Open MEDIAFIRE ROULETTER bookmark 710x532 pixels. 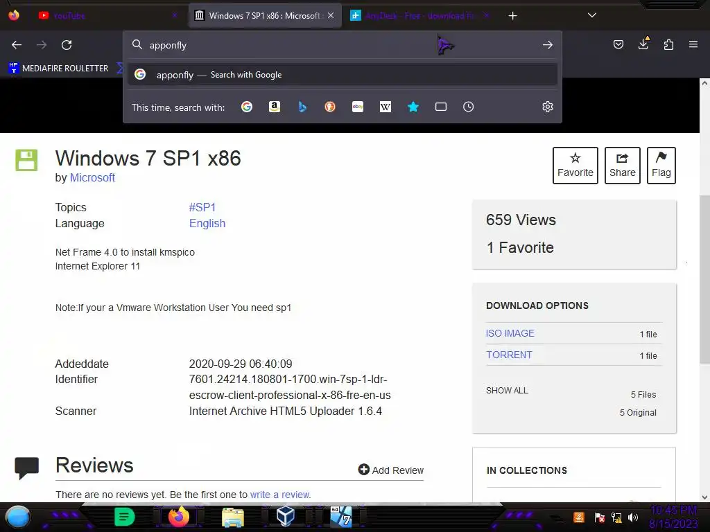[59, 69]
